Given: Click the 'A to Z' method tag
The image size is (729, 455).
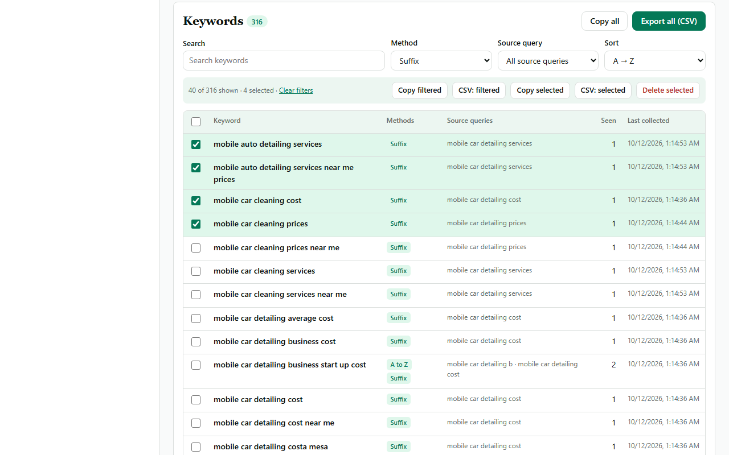Looking at the screenshot, I should click(399, 365).
